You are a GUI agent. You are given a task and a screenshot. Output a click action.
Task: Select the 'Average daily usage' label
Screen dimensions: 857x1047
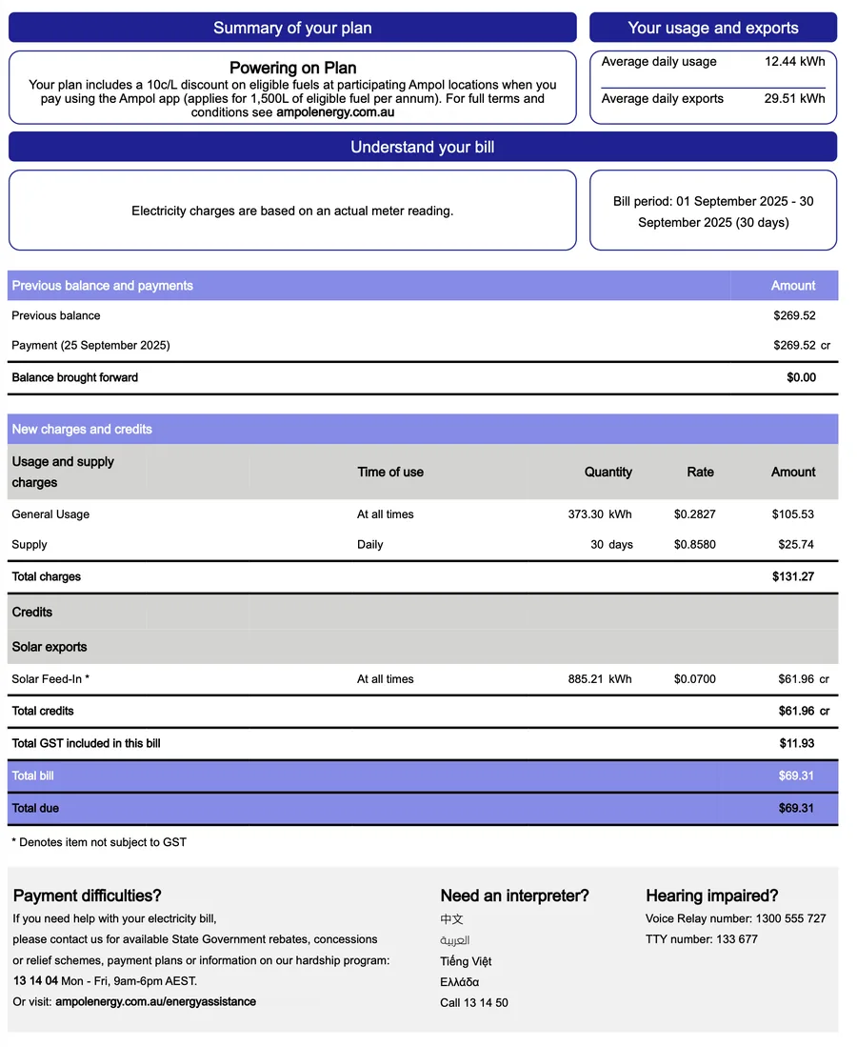tap(659, 61)
